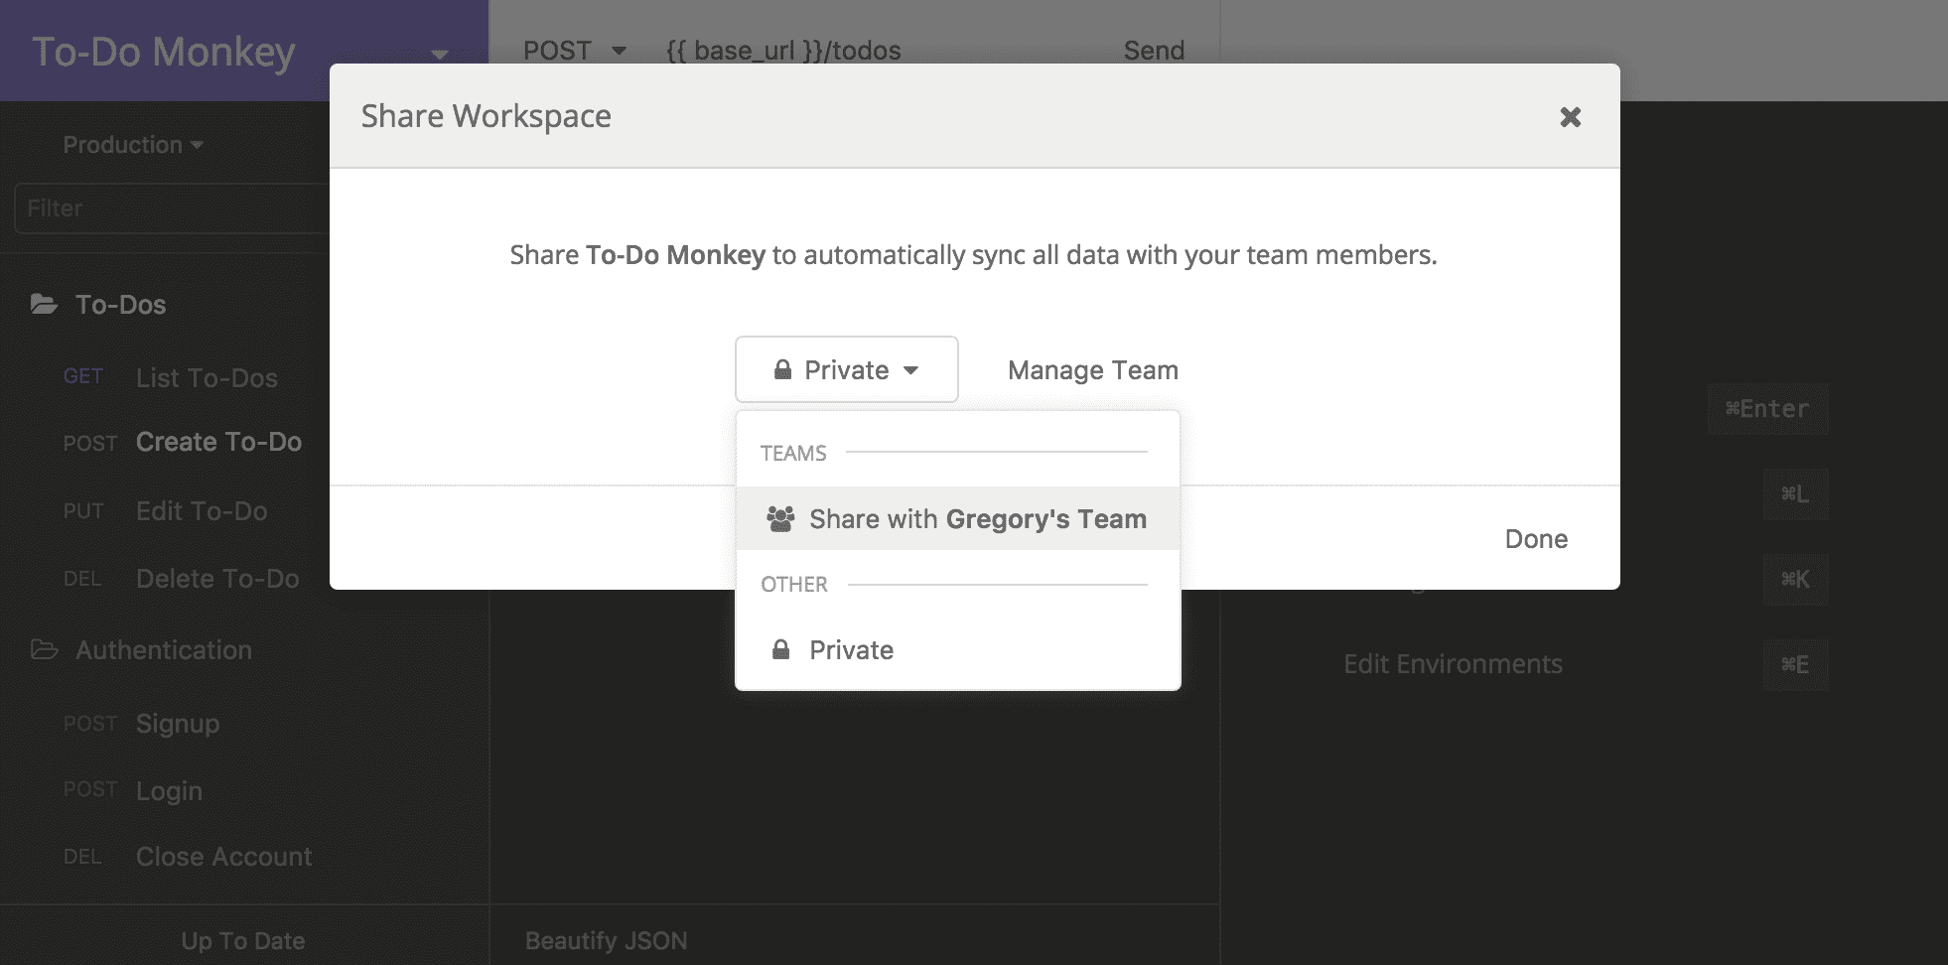Click Beautify JSON

click(606, 940)
